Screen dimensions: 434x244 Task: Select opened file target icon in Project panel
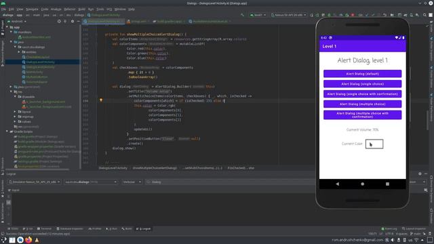coord(59,21)
